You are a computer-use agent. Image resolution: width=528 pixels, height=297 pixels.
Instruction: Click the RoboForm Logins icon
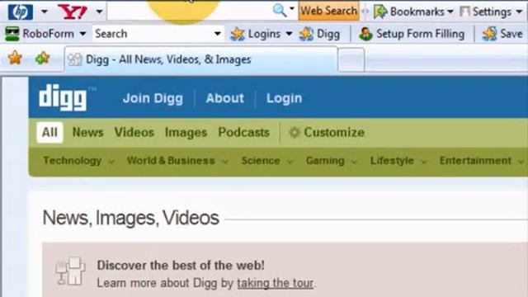(x=238, y=34)
